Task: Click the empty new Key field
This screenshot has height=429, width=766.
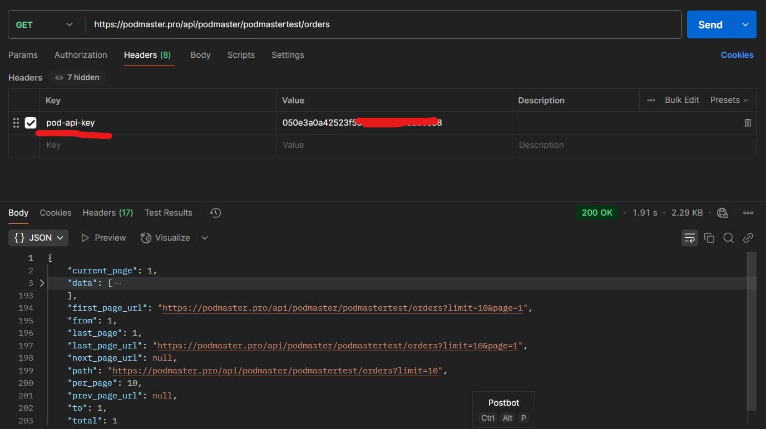Action: 158,145
